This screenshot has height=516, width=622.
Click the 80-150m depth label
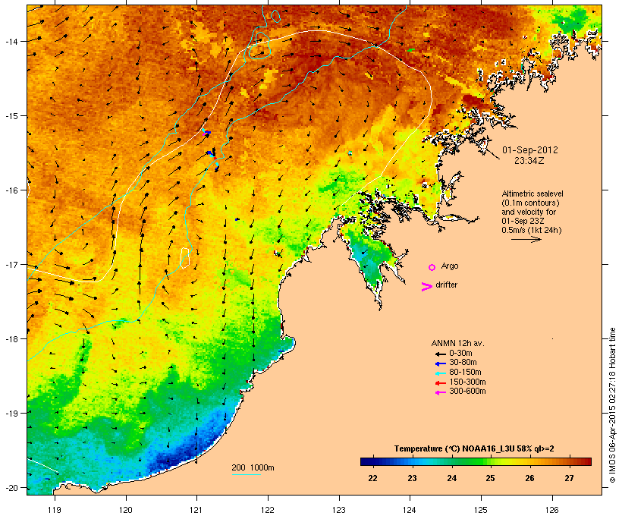(x=465, y=373)
